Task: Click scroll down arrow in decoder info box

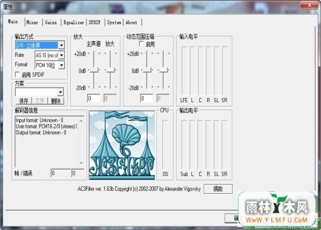Action: pyautogui.click(x=81, y=163)
